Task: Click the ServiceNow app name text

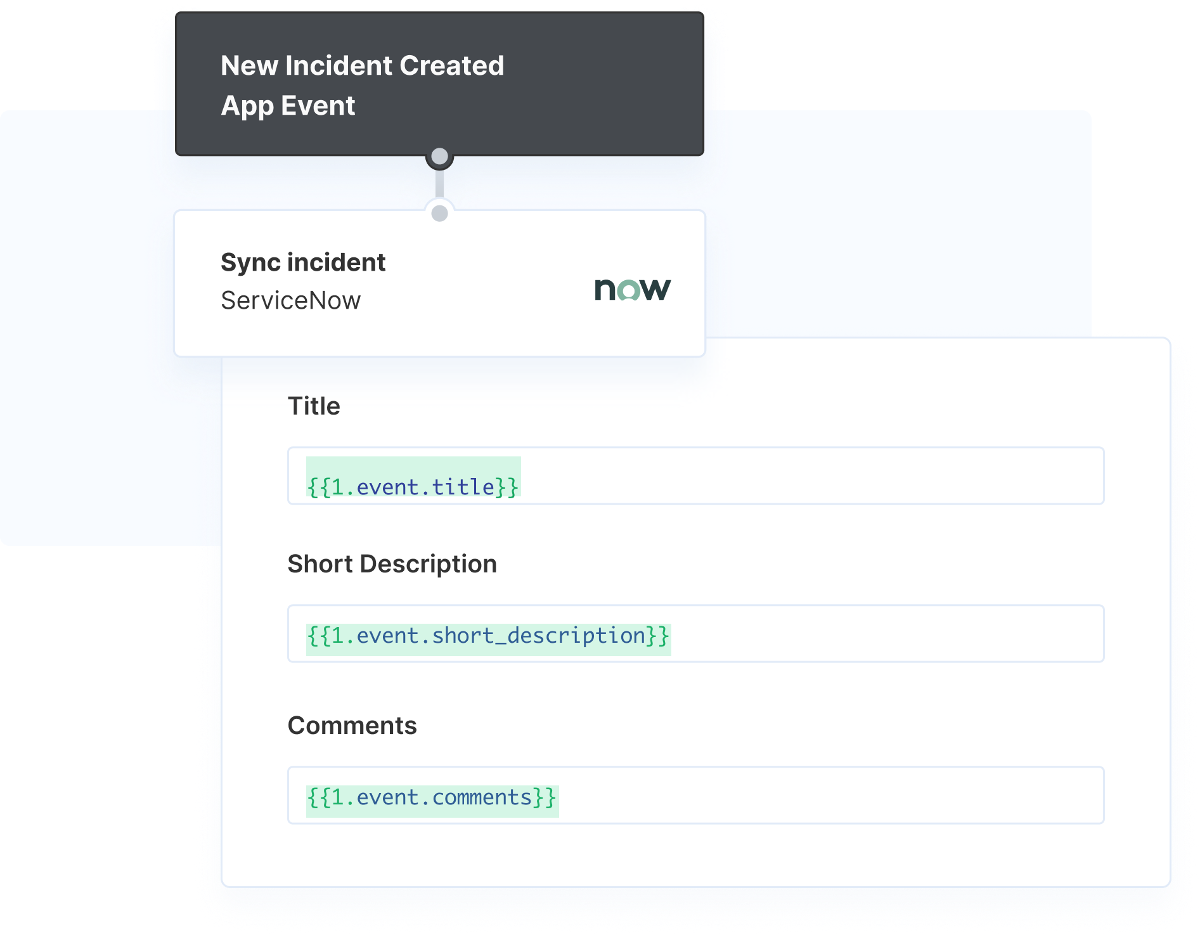Action: pos(291,300)
